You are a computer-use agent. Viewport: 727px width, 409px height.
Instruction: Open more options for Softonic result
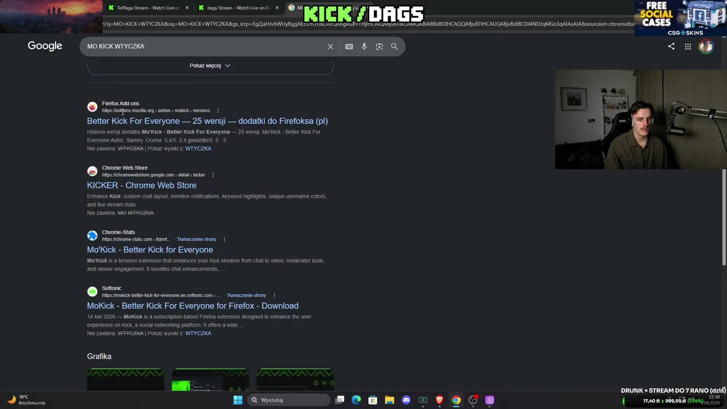tap(274, 295)
